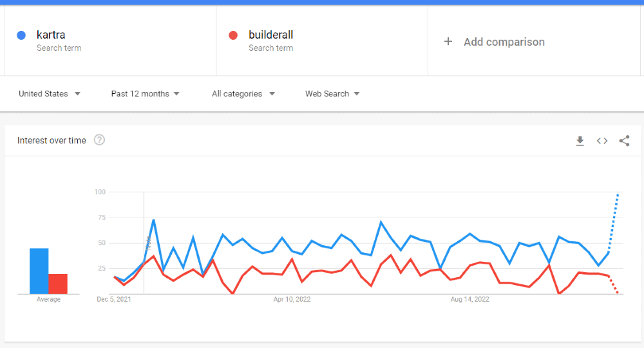Download the Interest over time data

(580, 141)
